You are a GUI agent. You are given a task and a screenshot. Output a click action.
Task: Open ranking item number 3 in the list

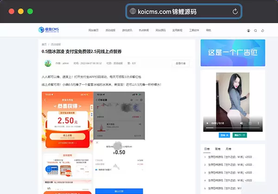(x=230, y=173)
